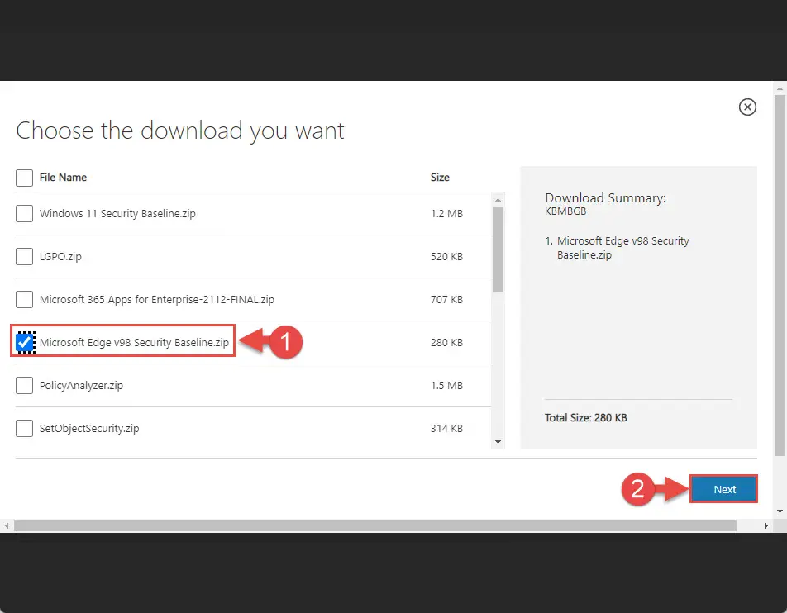The height and width of the screenshot is (613, 787).
Task: Tick Windows 11 Security Baseline.zip checkbox
Action: coord(24,214)
